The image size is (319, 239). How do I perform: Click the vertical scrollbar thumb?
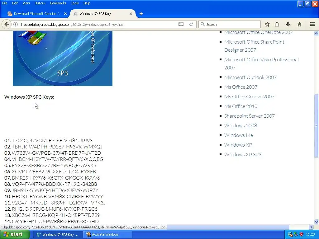(316, 126)
